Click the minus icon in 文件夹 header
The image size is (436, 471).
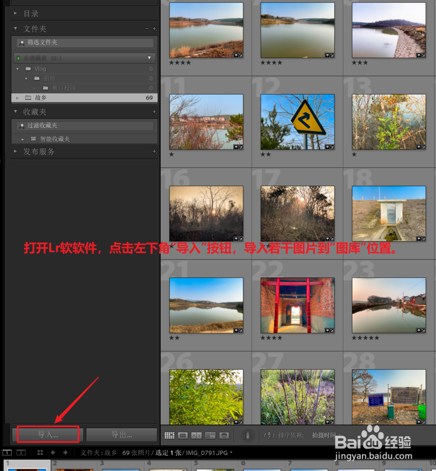147,29
